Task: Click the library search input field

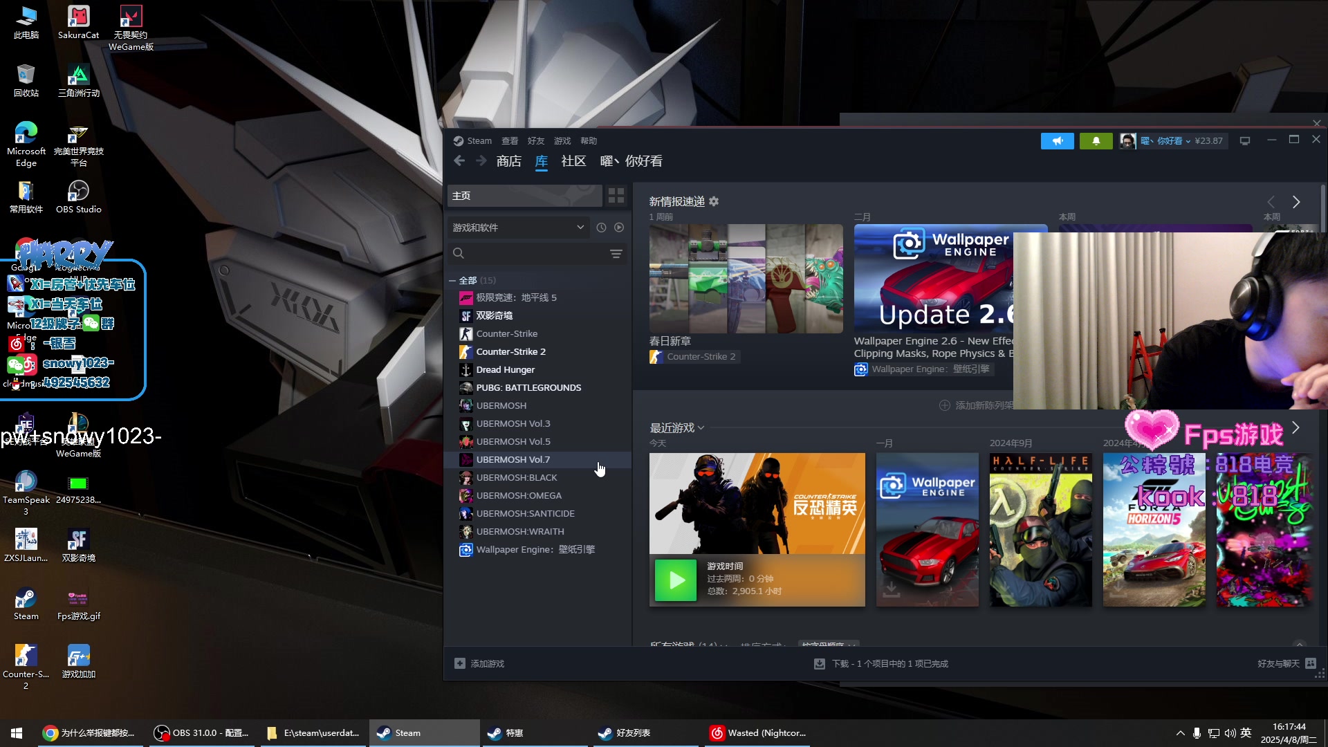Action: click(536, 254)
